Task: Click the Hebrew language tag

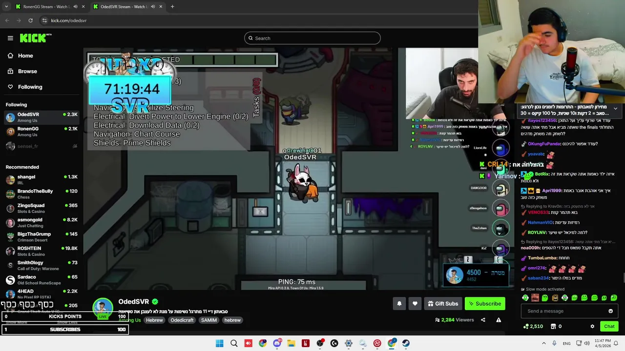Action: 154,320
